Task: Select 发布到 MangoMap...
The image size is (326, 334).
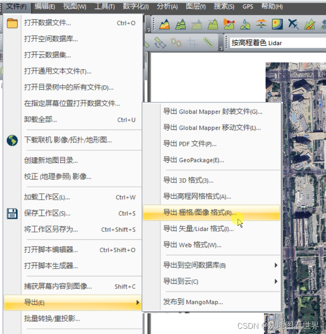Action: pos(211,302)
